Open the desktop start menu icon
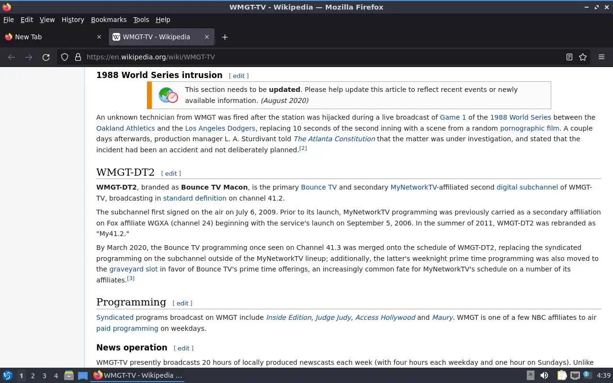Viewport: 613px width, 383px height. [7, 375]
